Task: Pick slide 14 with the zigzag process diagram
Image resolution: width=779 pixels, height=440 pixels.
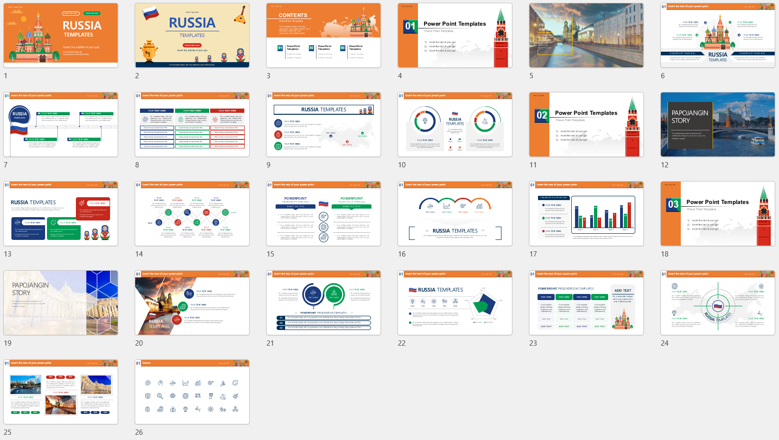Action: click(192, 214)
